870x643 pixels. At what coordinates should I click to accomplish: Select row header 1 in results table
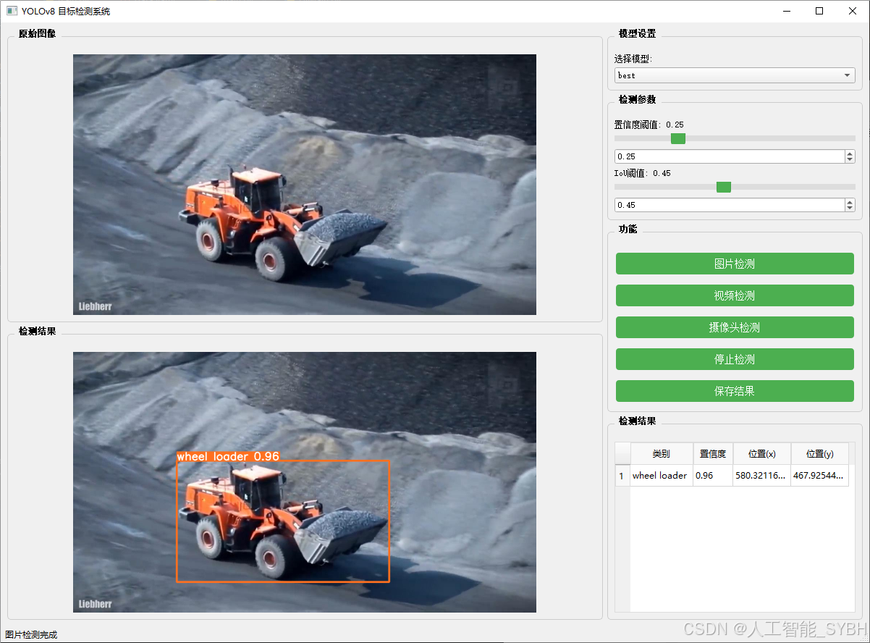[x=622, y=476]
